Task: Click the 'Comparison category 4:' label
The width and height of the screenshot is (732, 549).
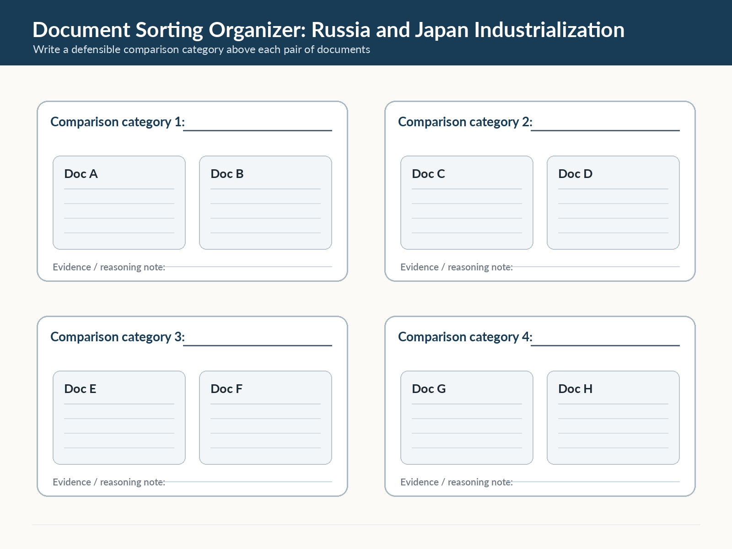Action: [x=465, y=337]
